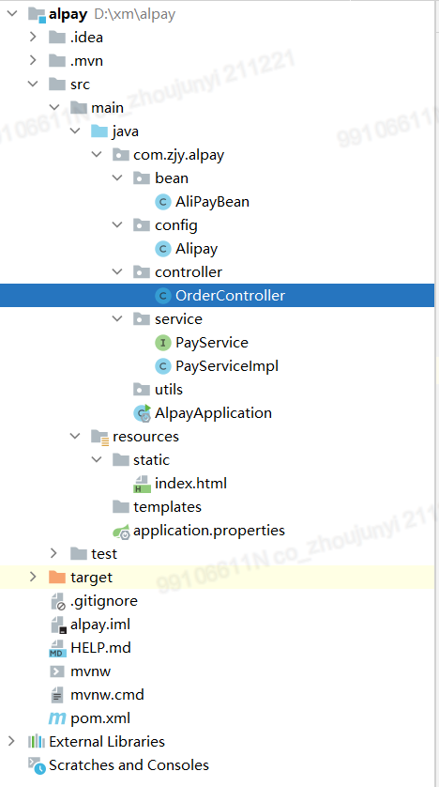Click the AlpayApplication runnable class icon
The image size is (439, 787).
[x=142, y=413]
